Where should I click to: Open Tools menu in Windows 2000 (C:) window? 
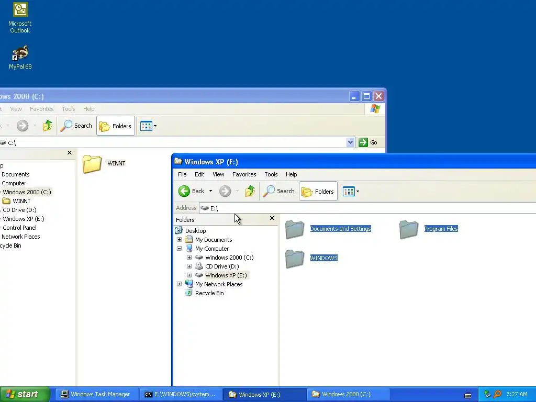point(69,109)
